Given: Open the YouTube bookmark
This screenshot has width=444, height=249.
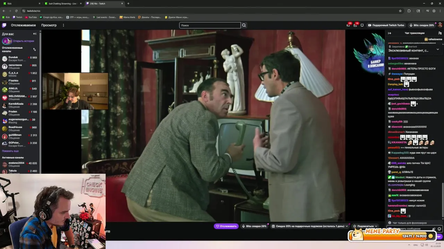Looking at the screenshot, I should (31, 17).
